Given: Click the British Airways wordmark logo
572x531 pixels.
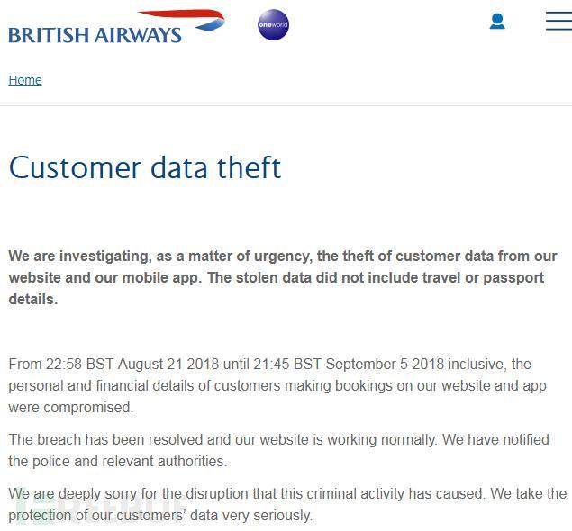Looking at the screenshot, I should click(95, 35).
